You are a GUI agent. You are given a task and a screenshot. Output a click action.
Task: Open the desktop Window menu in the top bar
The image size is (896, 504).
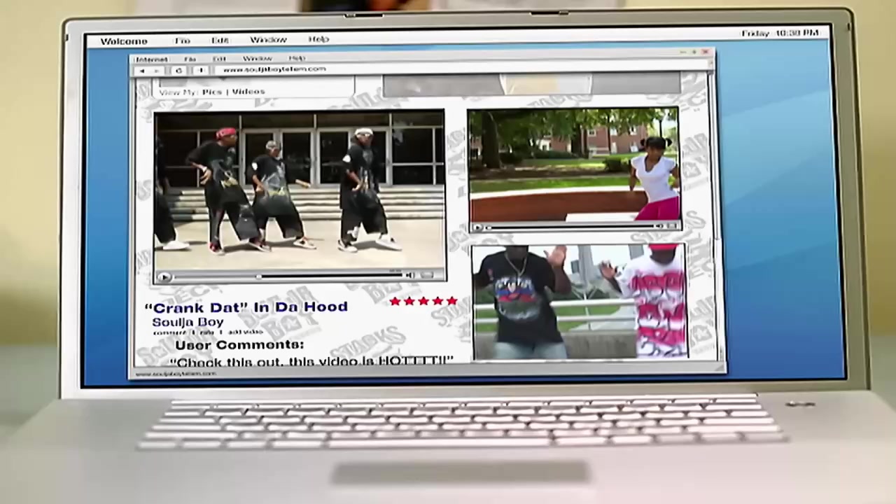click(268, 39)
